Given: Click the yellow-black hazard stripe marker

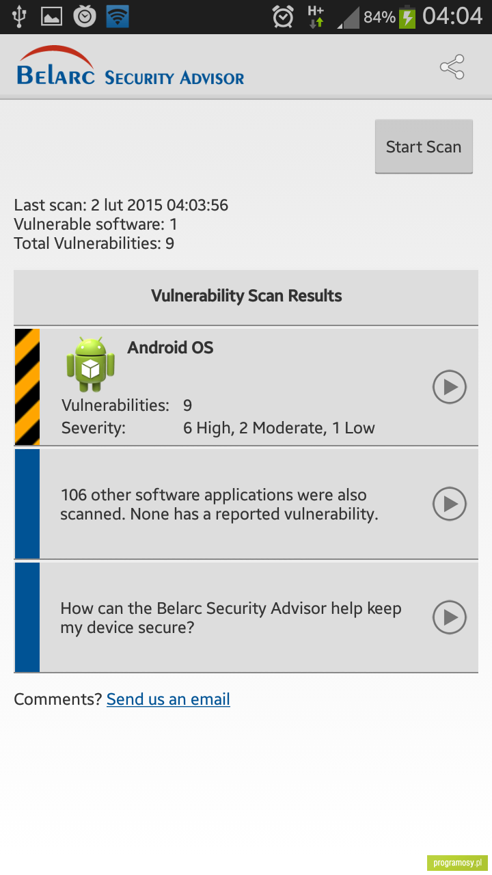Looking at the screenshot, I should (x=27, y=387).
